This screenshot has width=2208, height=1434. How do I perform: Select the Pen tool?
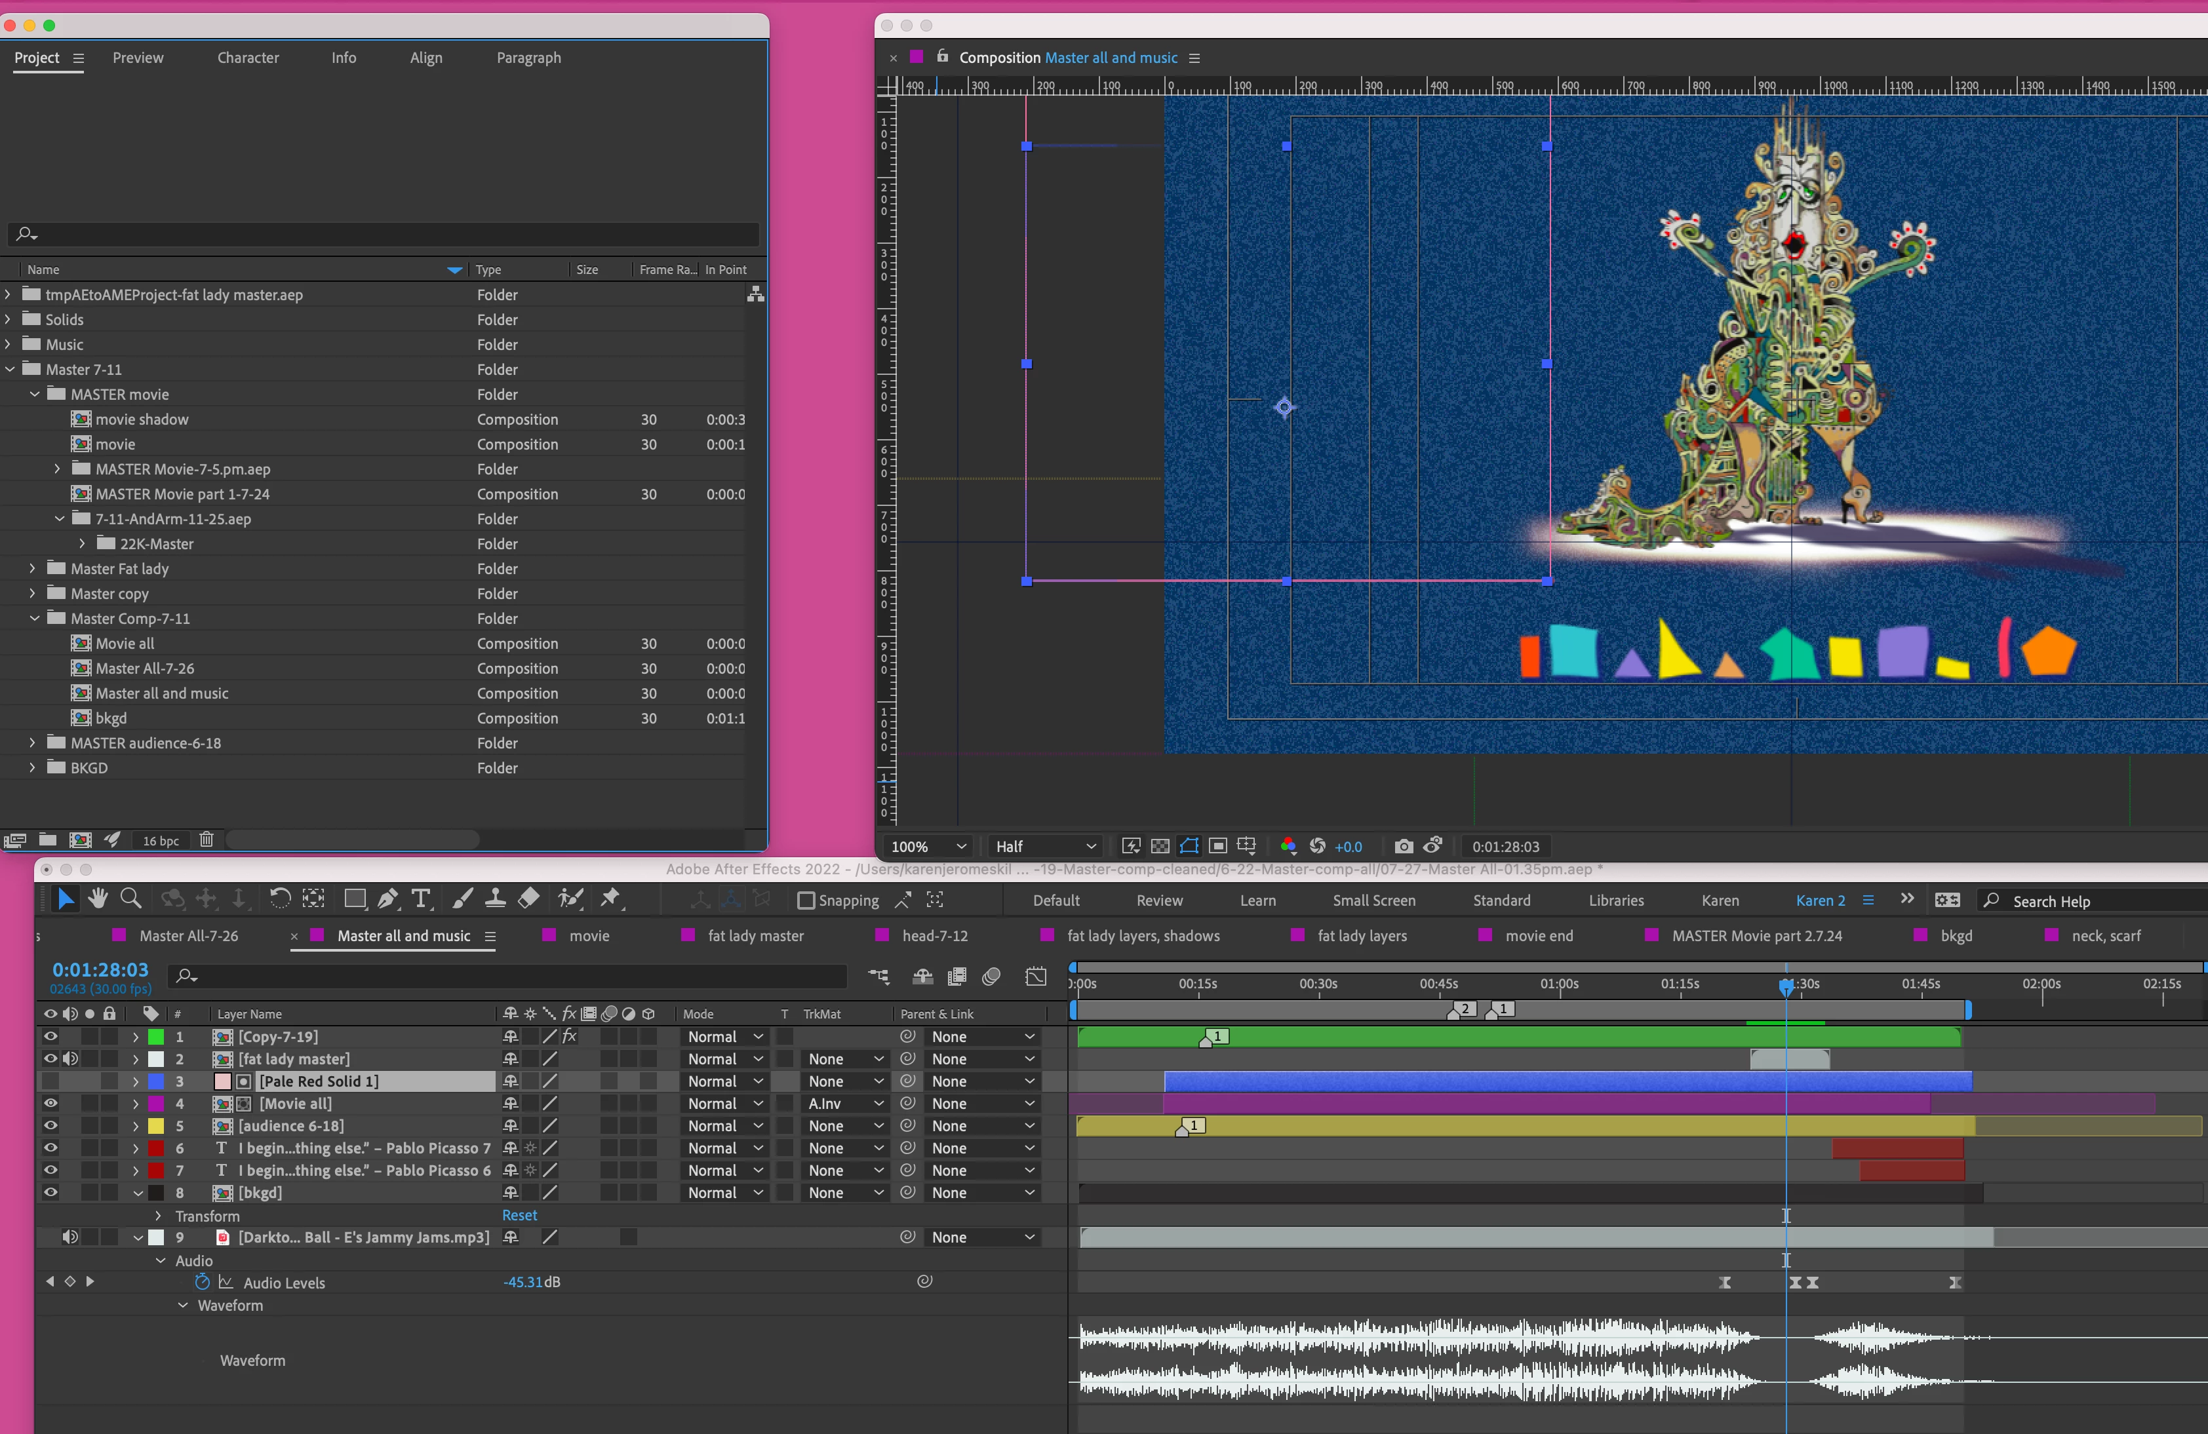click(x=388, y=899)
